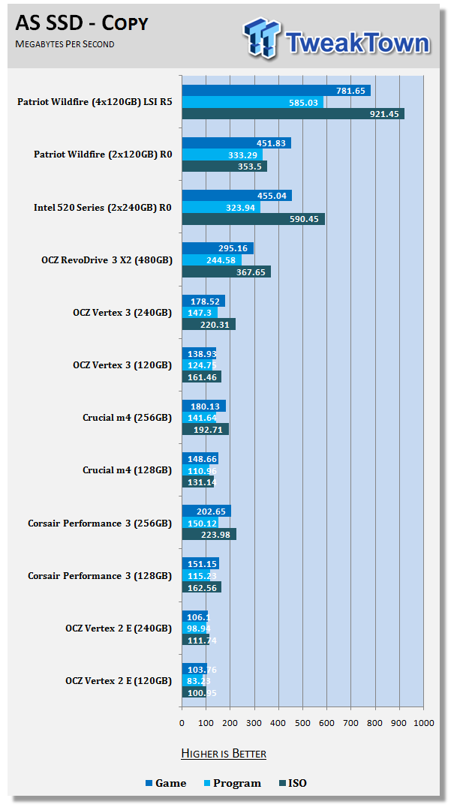451x807 pixels.
Task: Click the 220.31 ISO bar value
Action: pyautogui.click(x=215, y=324)
